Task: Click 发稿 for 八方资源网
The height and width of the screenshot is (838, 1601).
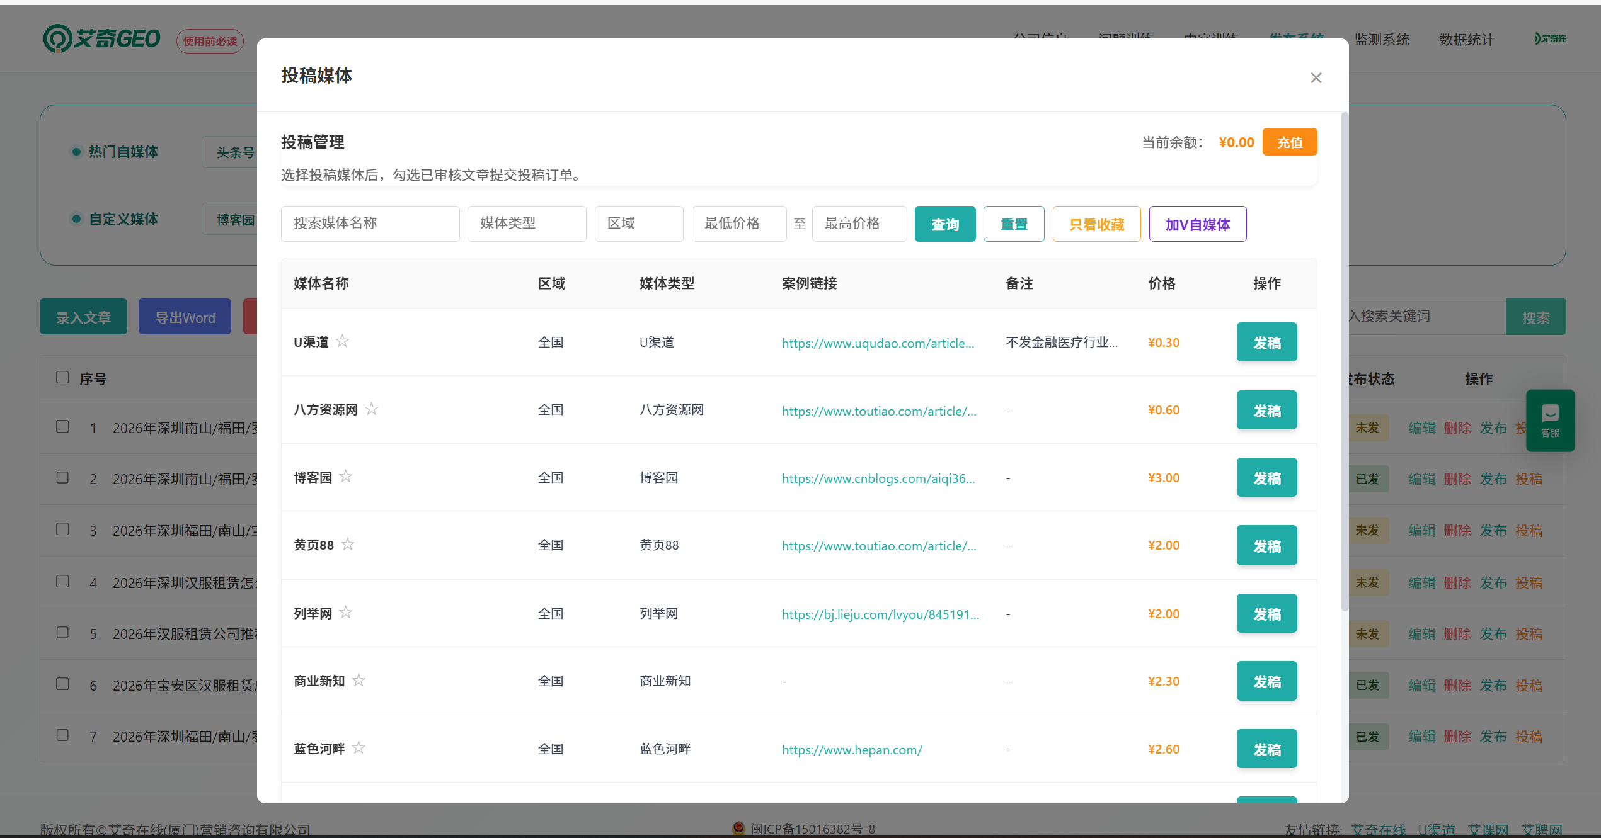Action: 1267,411
